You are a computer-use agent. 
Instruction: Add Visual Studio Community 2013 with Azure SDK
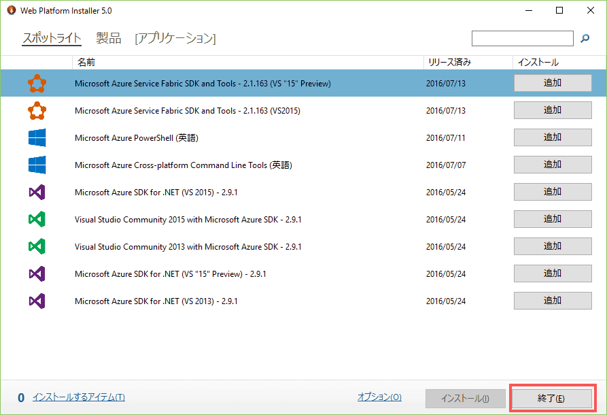[x=553, y=246]
